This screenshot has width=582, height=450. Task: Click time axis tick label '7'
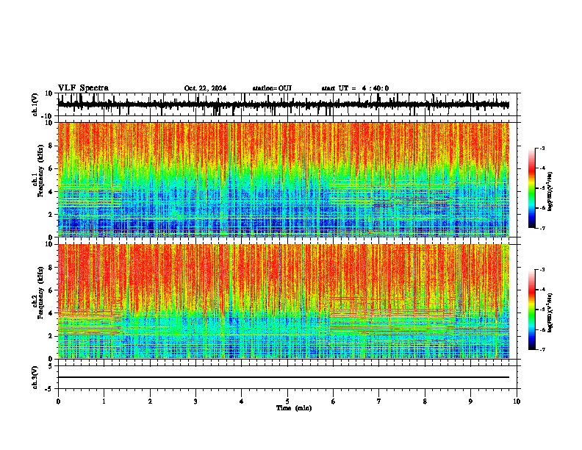pos(379,401)
